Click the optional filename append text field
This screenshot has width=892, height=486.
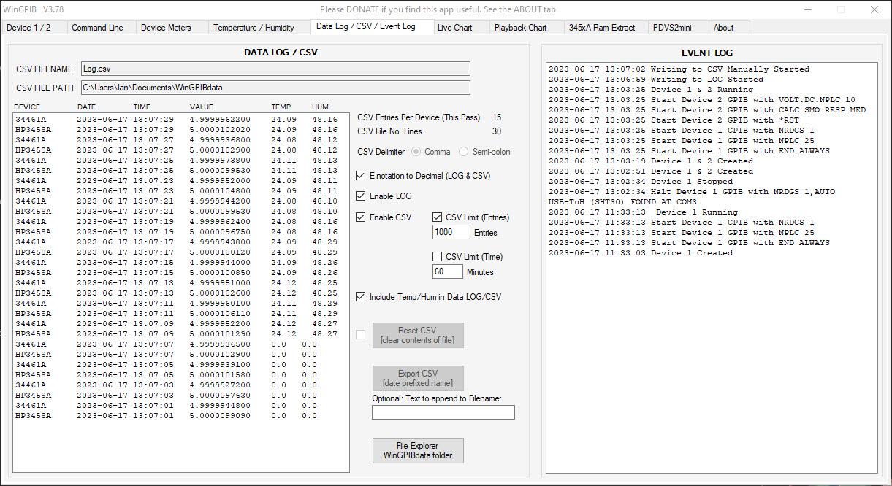coord(443,412)
